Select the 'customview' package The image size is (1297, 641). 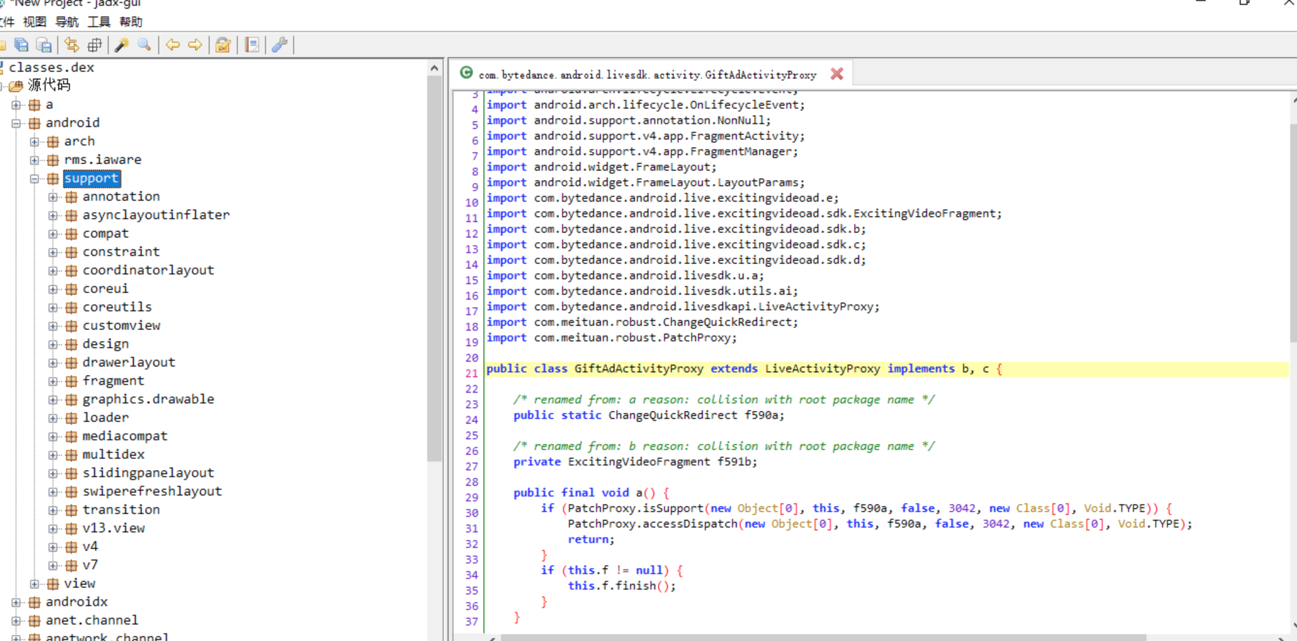[x=121, y=326]
